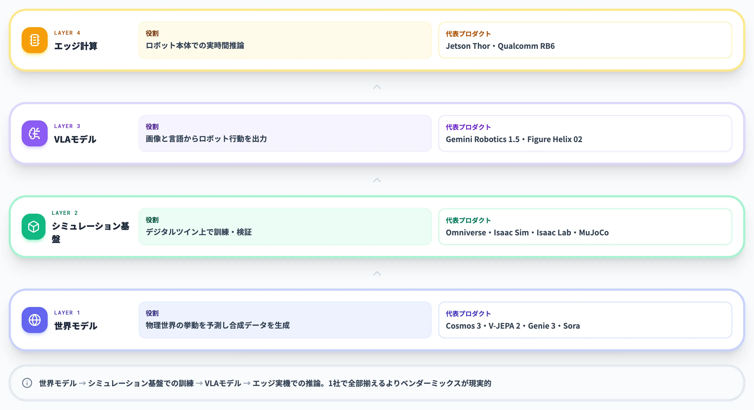Click the chevron between Layer 4 and Layer 3

[x=377, y=87]
